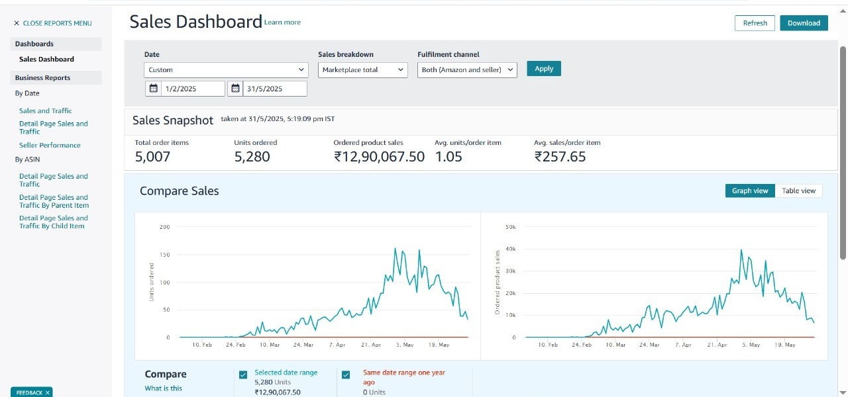Open the start date calendar icon

tap(154, 89)
